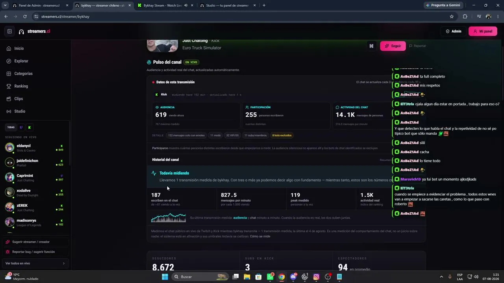Open File Explorer from the taskbar

pyautogui.click(x=247, y=277)
